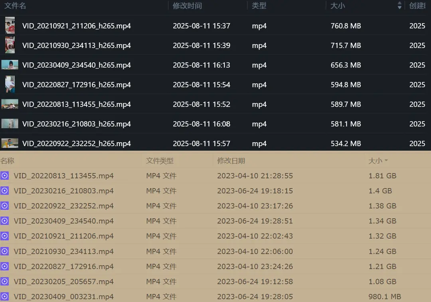The width and height of the screenshot is (431, 302).
Task: Click the play icon of VID_20220827_172916.mp4
Action: tap(4, 266)
